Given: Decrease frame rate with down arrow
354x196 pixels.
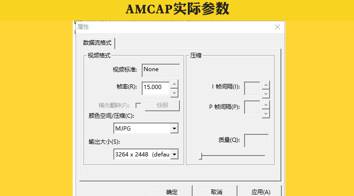Looking at the screenshot, I should (x=174, y=93).
